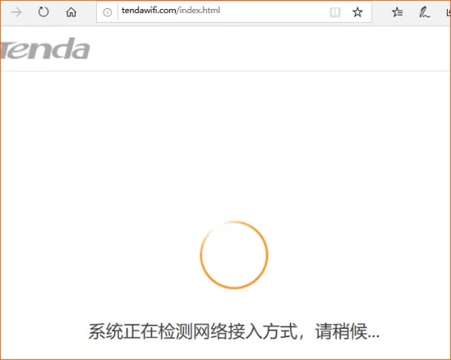Open reading view book icon
This screenshot has width=451, height=360.
(335, 12)
